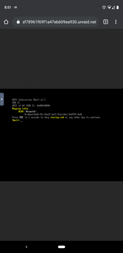Image resolution: width=123 pixels, height=253 pixels.
Task: Tap the alarm clock status icon
Action: pos(104,7)
